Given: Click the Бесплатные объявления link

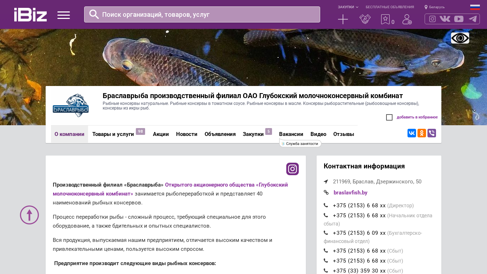Looking at the screenshot, I should 390,7.
